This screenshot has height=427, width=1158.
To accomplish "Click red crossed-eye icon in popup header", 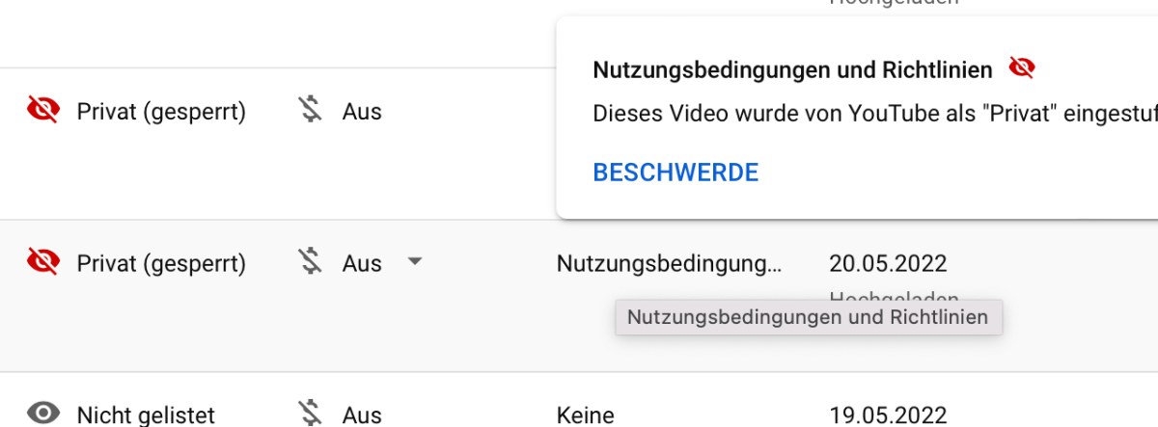I will 1022,68.
